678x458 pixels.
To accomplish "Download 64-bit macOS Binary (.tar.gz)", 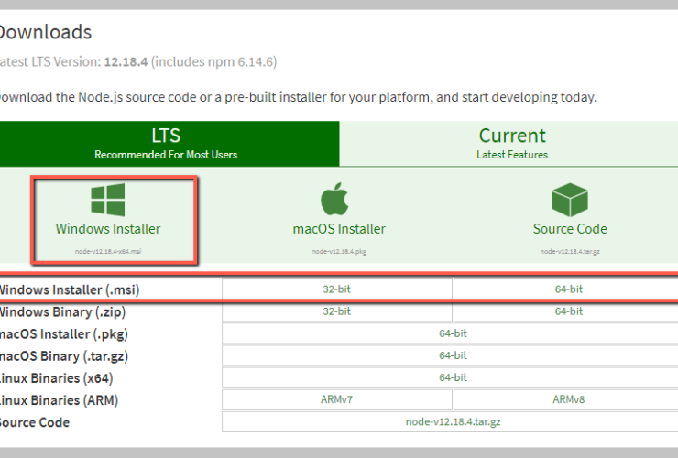I will click(x=452, y=355).
